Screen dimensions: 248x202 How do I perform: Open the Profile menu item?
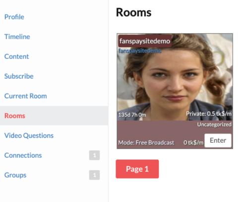14,17
